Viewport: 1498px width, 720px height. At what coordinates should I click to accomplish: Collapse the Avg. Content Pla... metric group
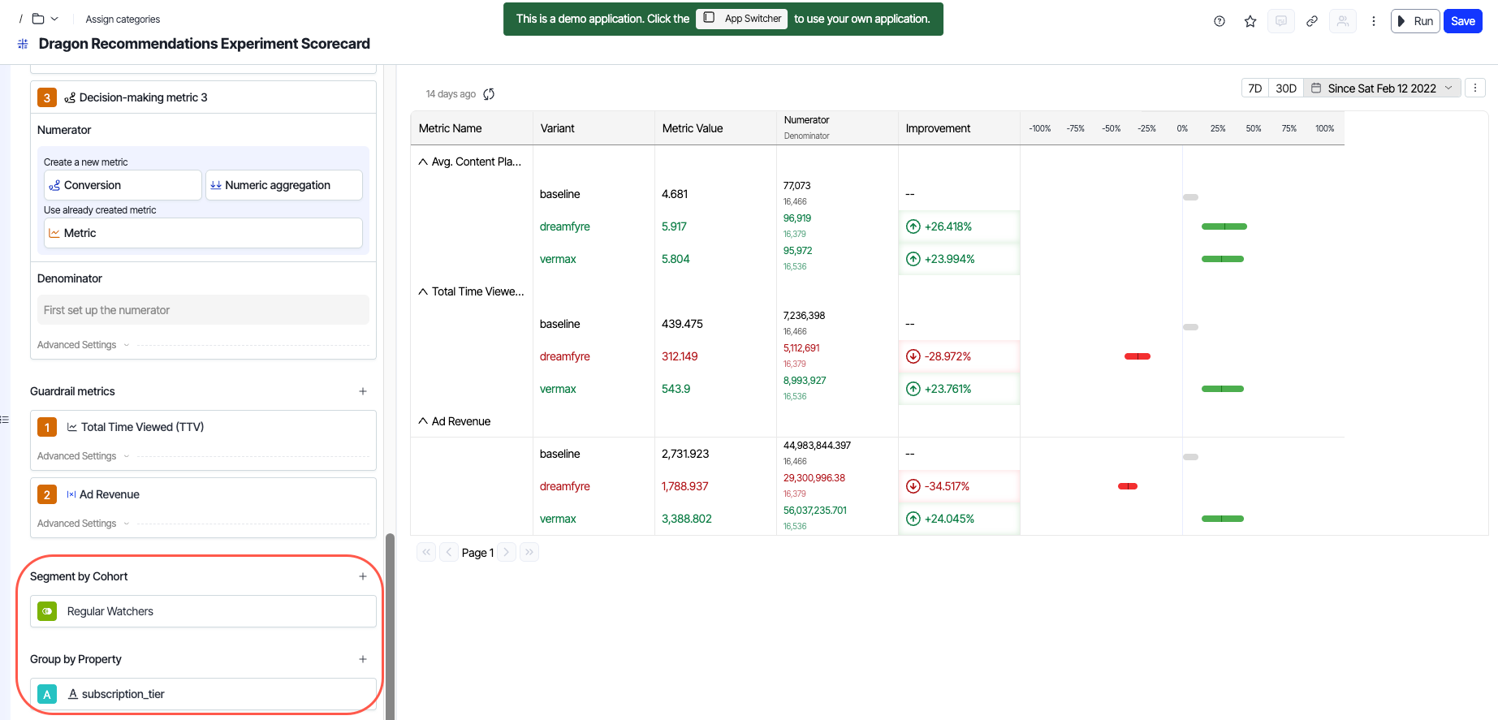point(423,162)
